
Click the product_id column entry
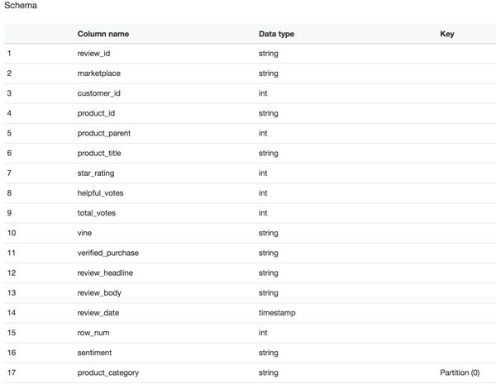tap(96, 113)
